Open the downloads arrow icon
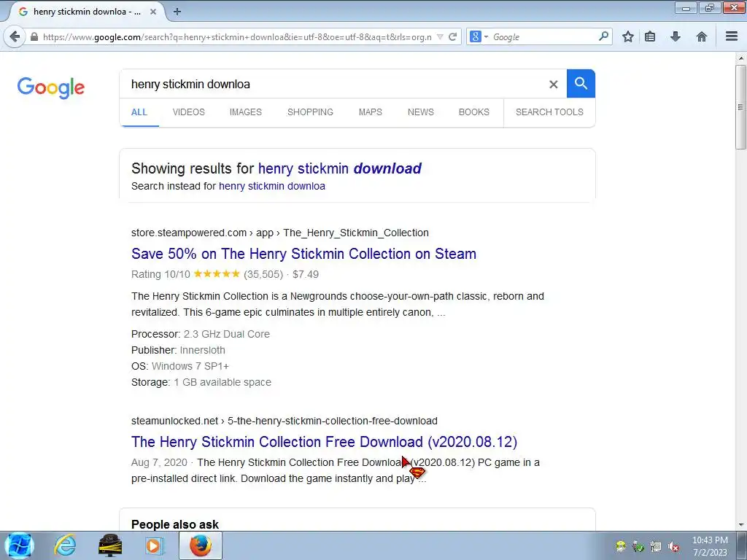The width and height of the screenshot is (747, 560). [x=675, y=36]
